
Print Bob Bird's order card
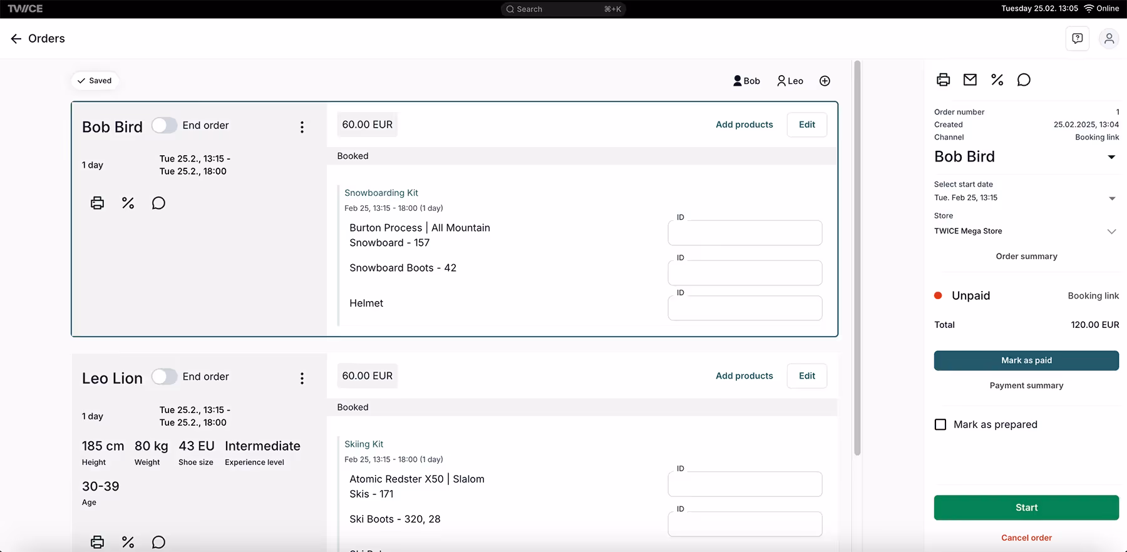(97, 203)
